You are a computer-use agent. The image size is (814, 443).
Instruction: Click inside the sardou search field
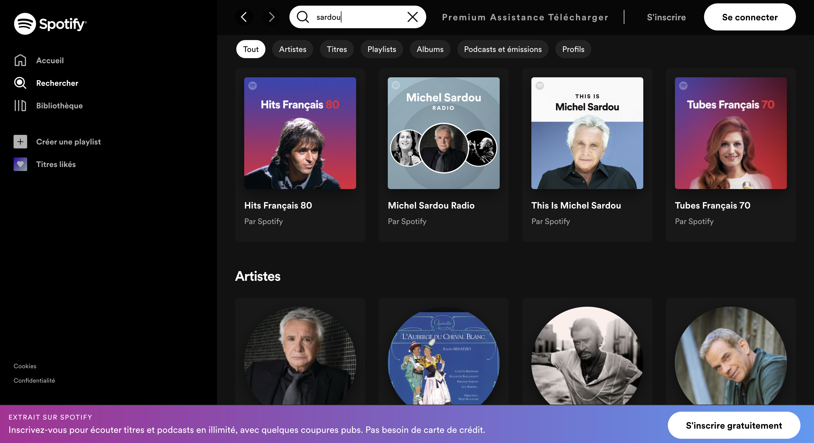coord(357,17)
